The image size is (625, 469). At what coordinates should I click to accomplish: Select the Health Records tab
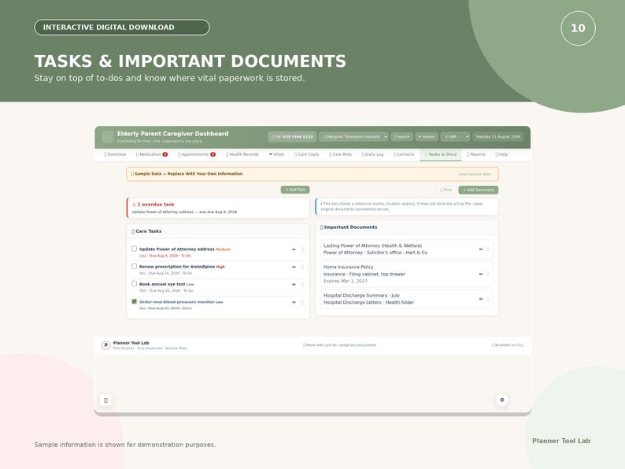coord(242,154)
